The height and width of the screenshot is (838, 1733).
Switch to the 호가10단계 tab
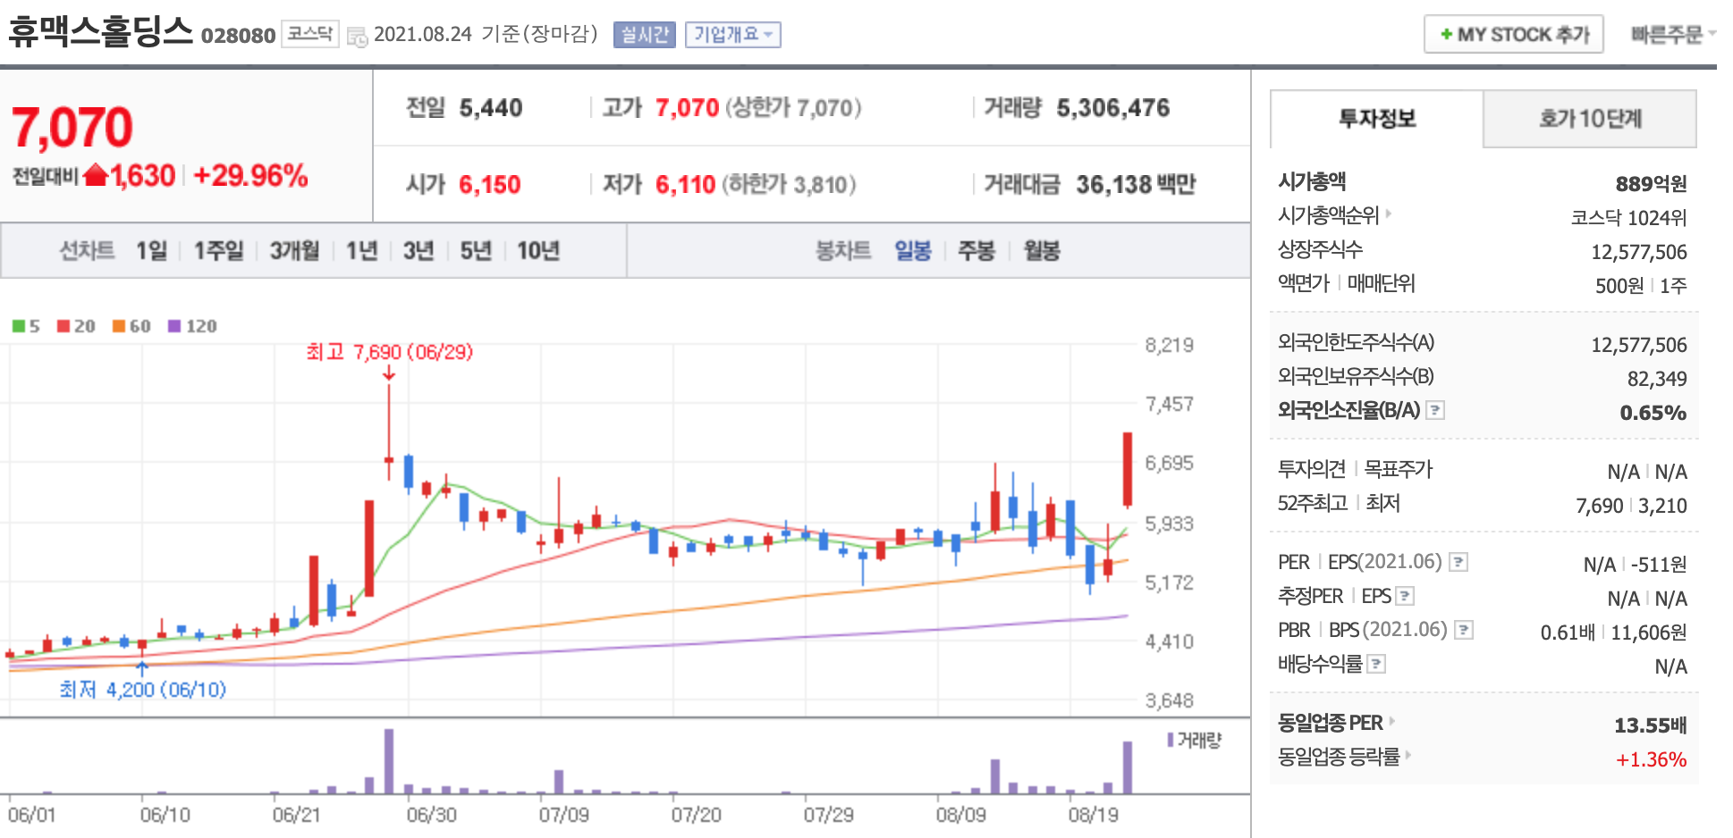(1590, 119)
